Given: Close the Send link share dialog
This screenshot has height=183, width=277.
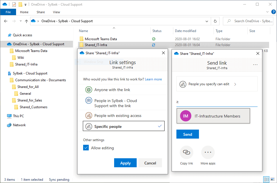Looking at the screenshot, I should 258,53.
